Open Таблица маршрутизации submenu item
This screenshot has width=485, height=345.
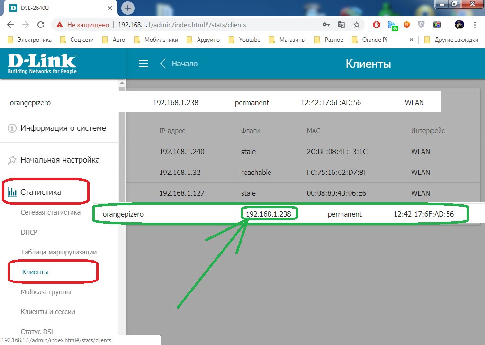(x=59, y=252)
